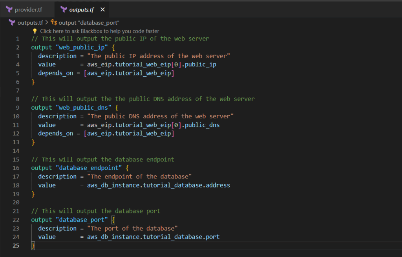Click line number 25 in the gutter
The width and height of the screenshot is (402, 257).
pyautogui.click(x=16, y=246)
